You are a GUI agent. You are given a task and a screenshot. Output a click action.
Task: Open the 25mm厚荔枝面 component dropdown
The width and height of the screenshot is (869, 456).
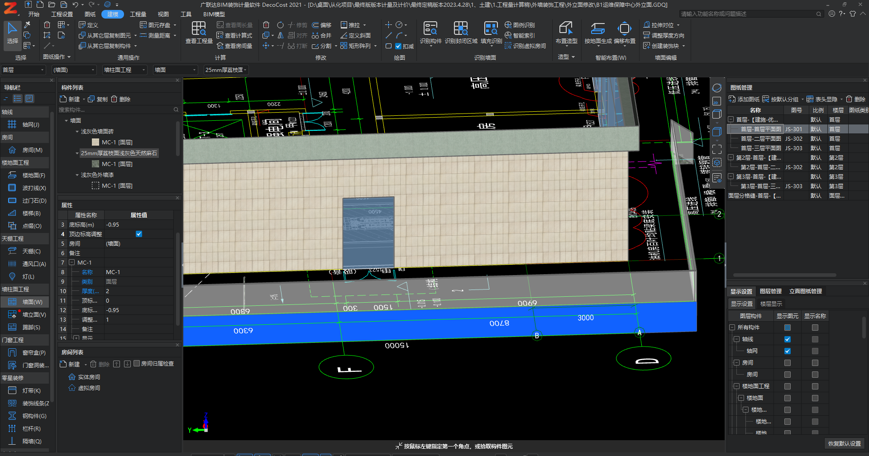[x=226, y=70]
